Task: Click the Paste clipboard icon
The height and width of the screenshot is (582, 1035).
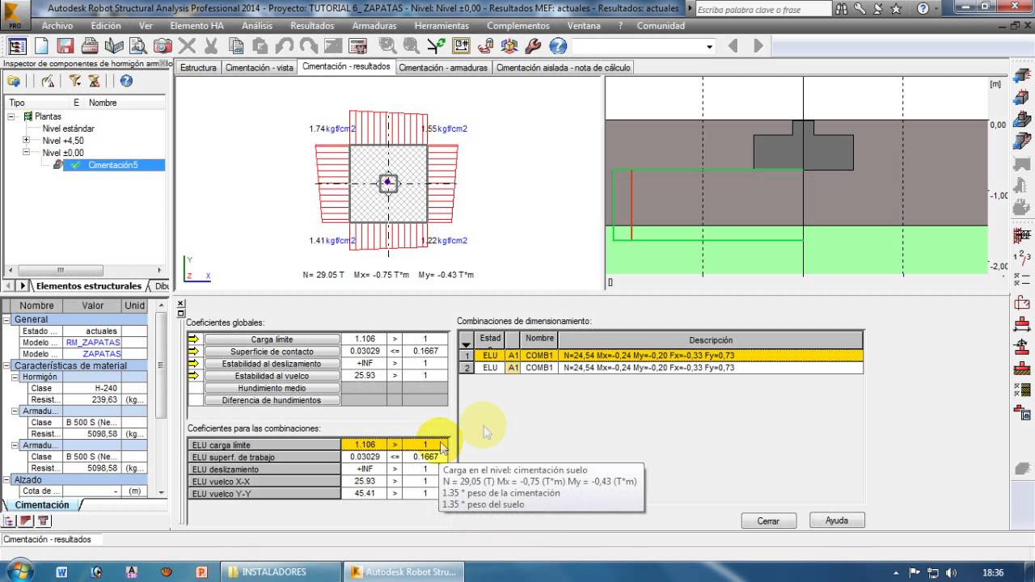Action: click(x=260, y=46)
